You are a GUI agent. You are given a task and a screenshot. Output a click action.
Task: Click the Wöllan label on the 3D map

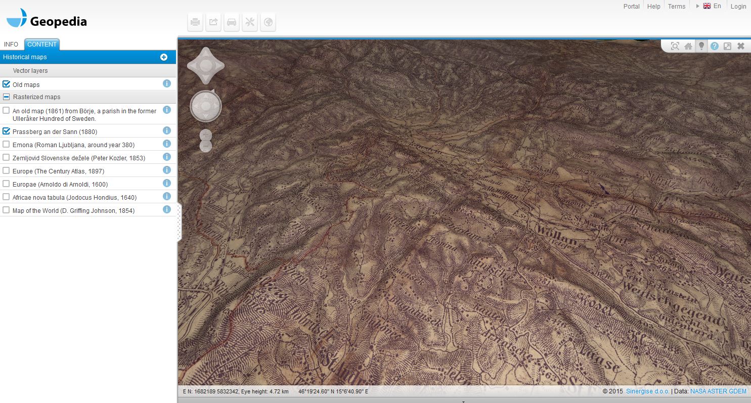pyautogui.click(x=558, y=236)
